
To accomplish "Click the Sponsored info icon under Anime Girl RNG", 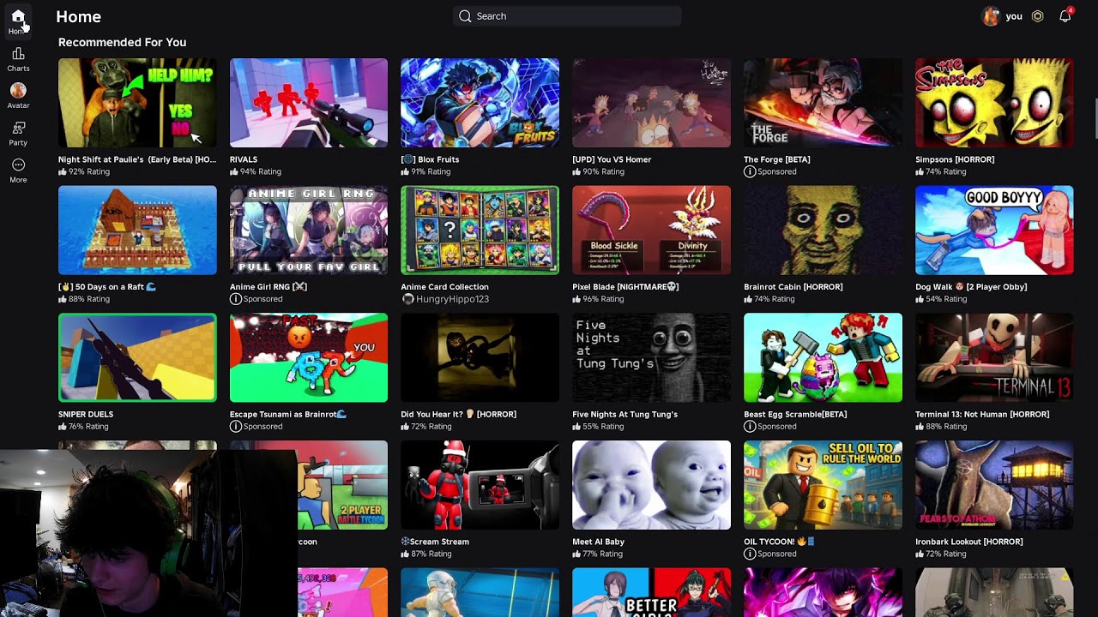I will coord(235,299).
